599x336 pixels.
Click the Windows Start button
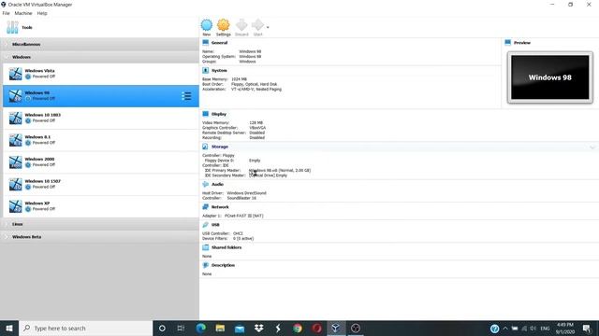[x=9, y=329]
